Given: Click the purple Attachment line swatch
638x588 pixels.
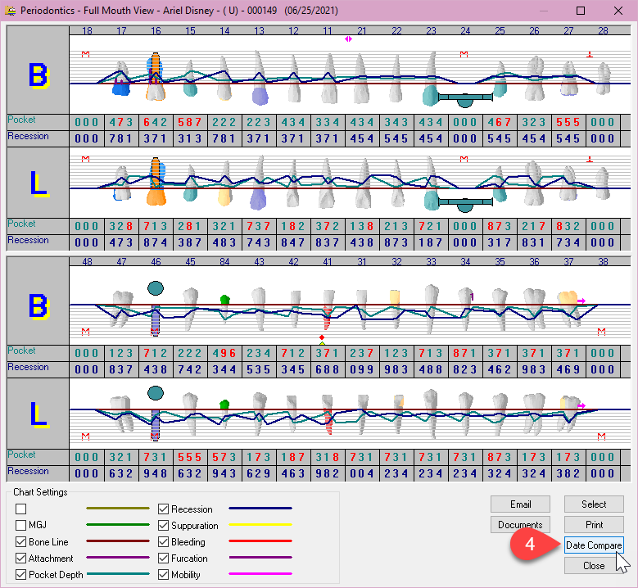Looking at the screenshot, I should [x=118, y=557].
